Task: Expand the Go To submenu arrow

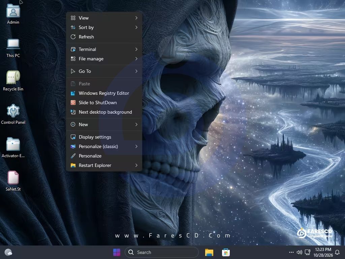Action: pos(136,71)
